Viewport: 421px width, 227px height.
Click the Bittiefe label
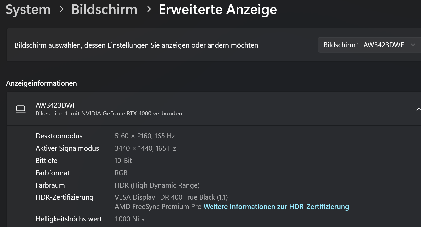(46, 161)
